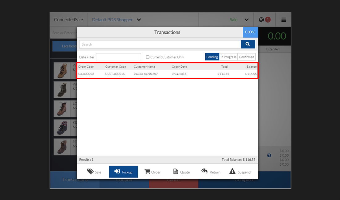This screenshot has height=200, width=340.
Task: Select the Return arrow button
Action: point(211,172)
